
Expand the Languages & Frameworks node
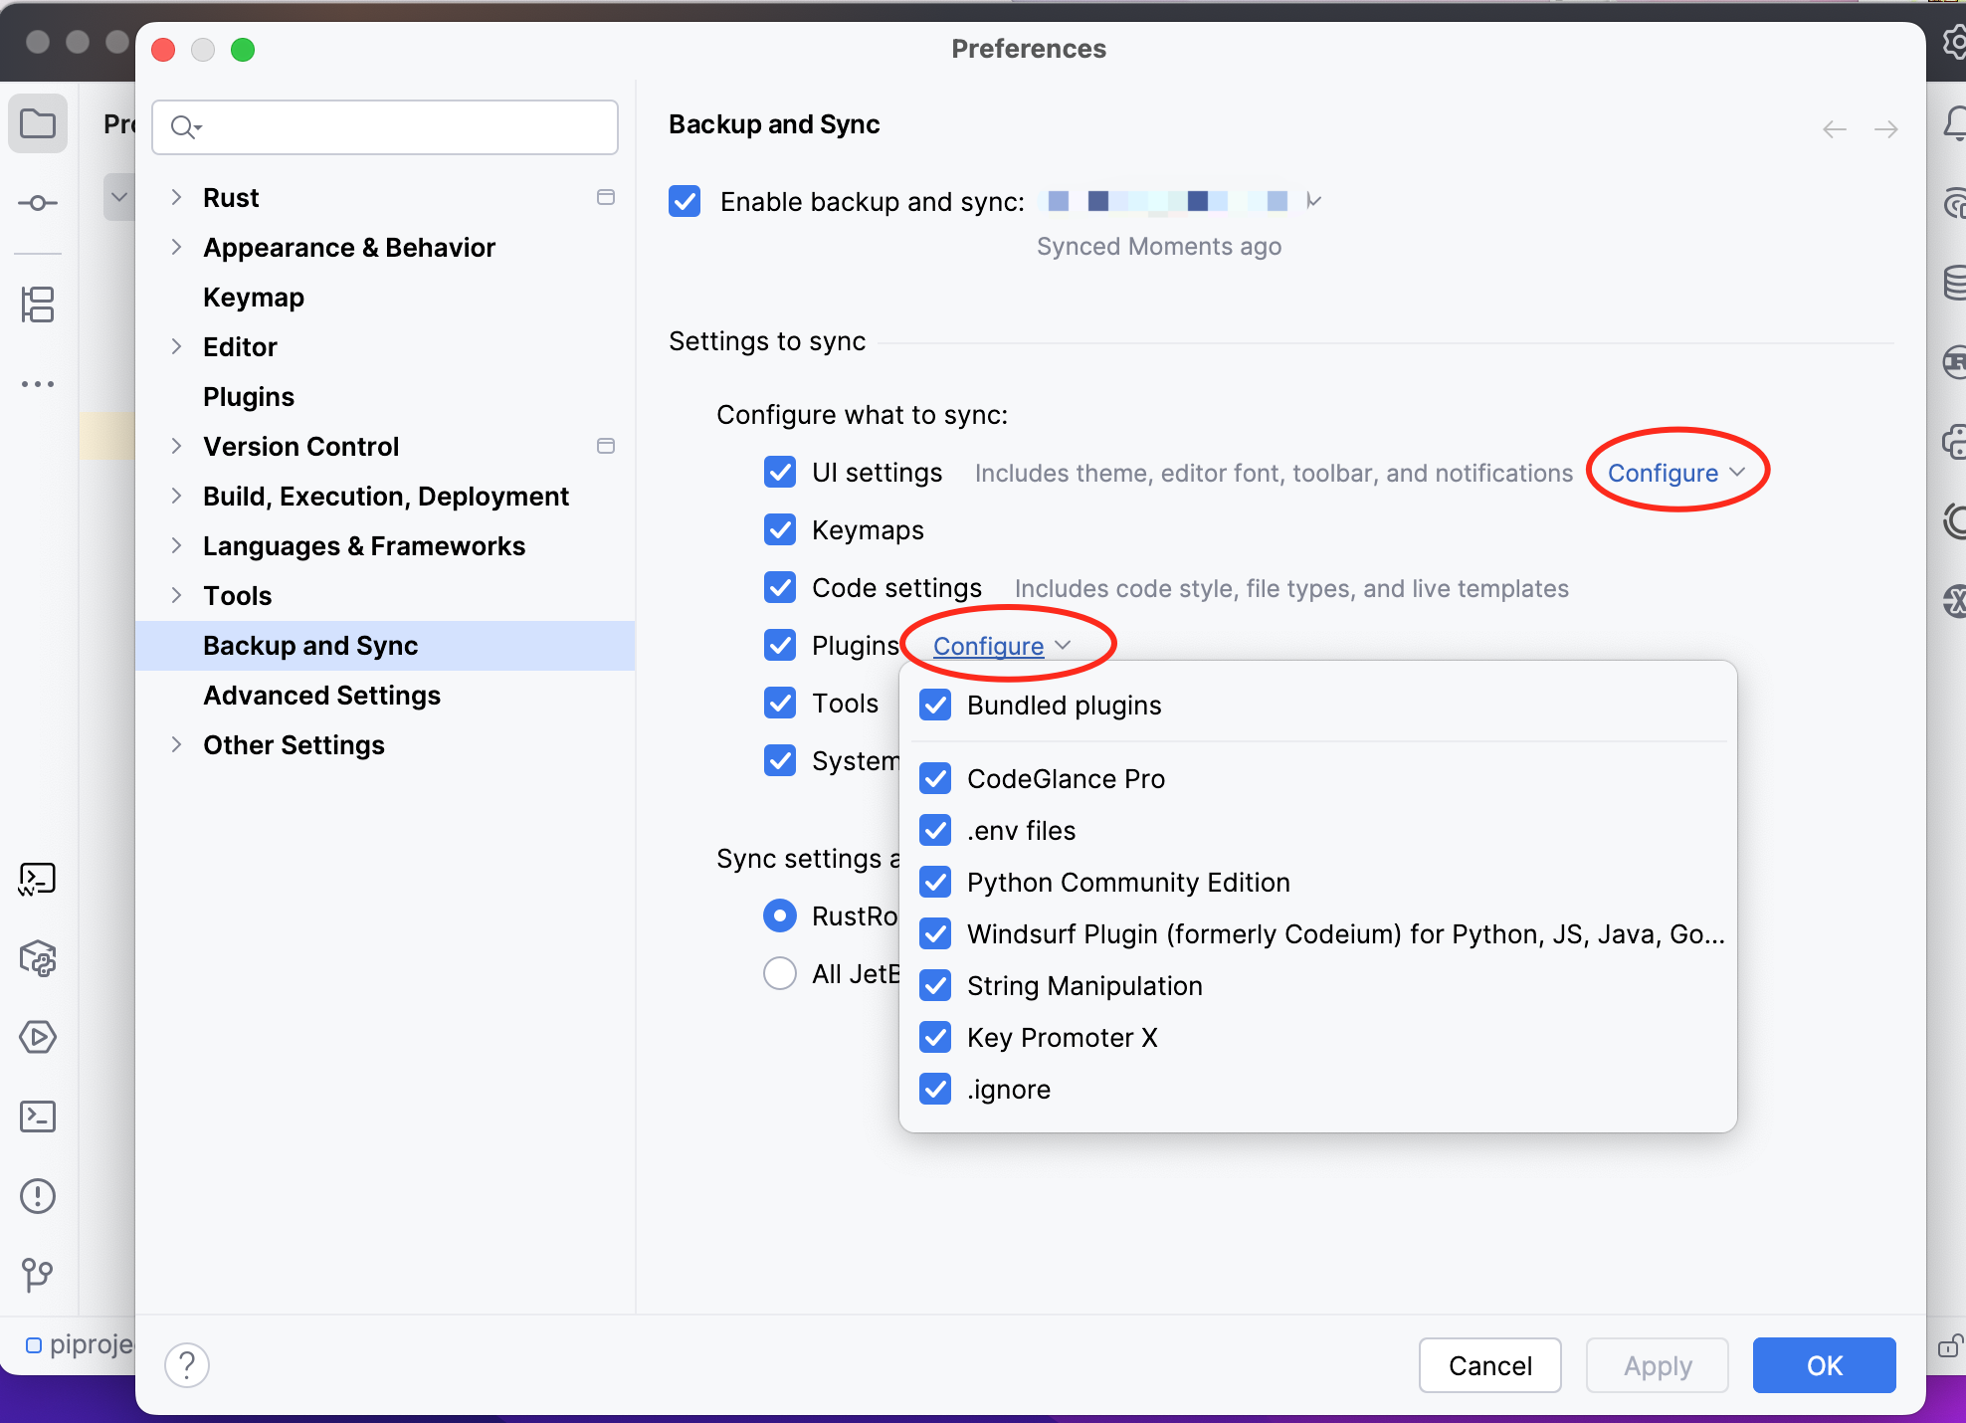(176, 545)
